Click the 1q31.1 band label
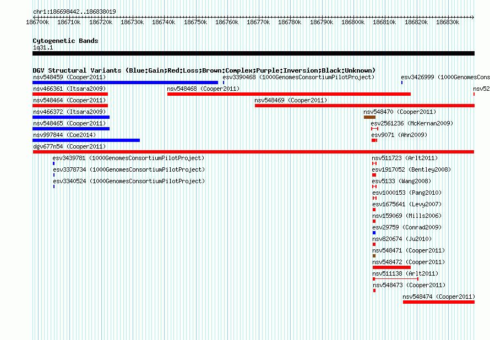Screen dimensions: 490x340 [x=43, y=47]
